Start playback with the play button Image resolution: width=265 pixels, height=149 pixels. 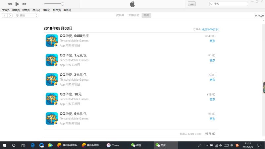click(x=17, y=4)
